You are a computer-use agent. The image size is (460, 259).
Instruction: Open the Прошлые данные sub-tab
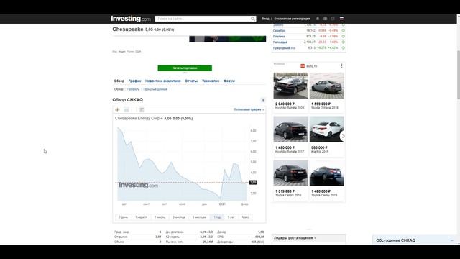tap(155, 89)
